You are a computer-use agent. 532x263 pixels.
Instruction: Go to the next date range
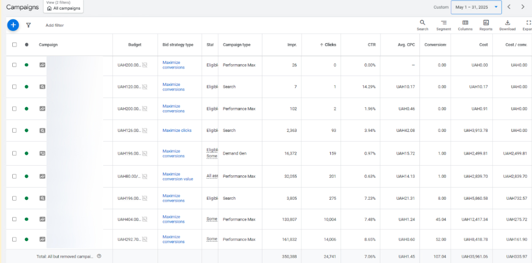523,7
